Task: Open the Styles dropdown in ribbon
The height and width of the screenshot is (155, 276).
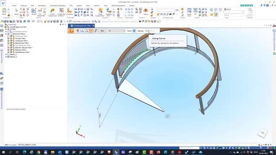Action: pos(243,12)
